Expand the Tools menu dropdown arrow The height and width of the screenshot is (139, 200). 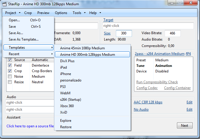pos(85,13)
